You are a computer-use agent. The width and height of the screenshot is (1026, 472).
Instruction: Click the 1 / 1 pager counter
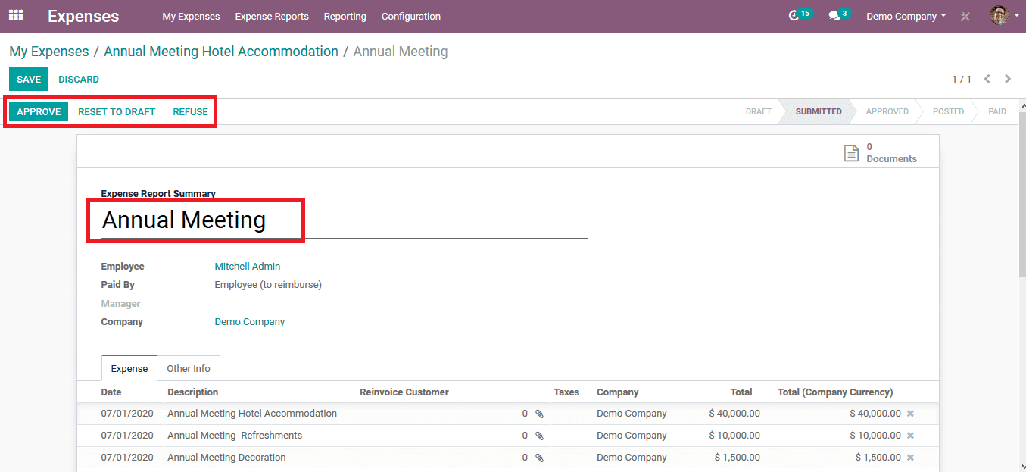962,79
